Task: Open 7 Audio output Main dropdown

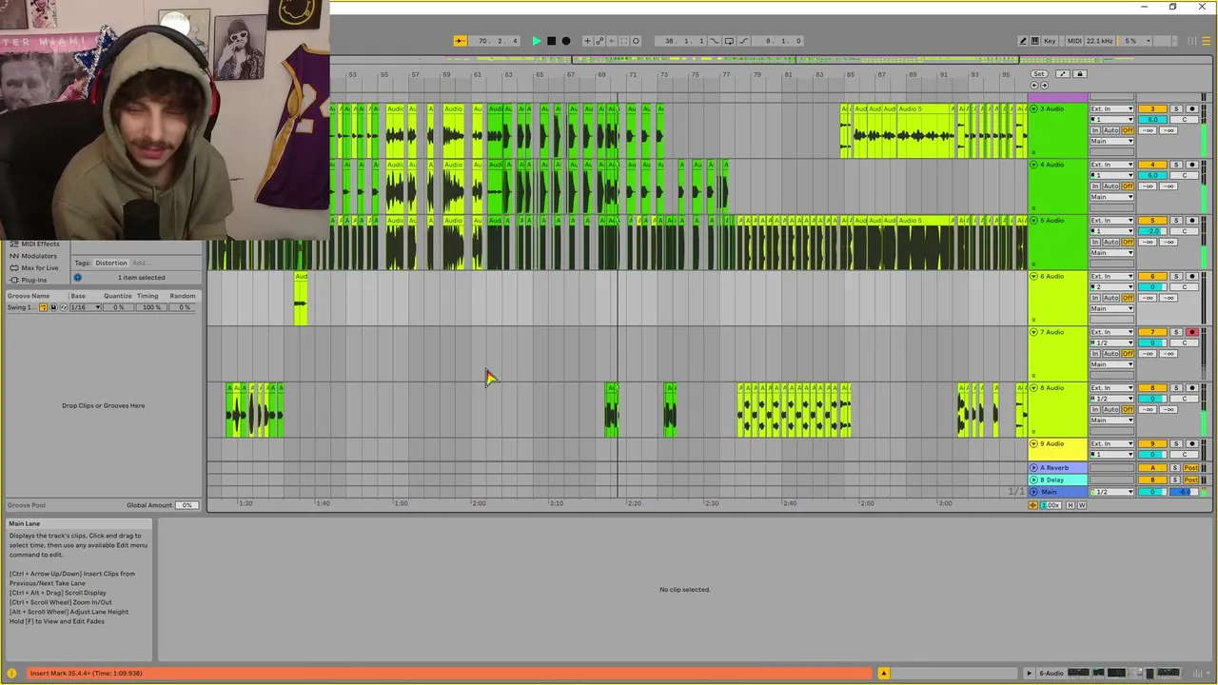Action: pyautogui.click(x=1111, y=364)
